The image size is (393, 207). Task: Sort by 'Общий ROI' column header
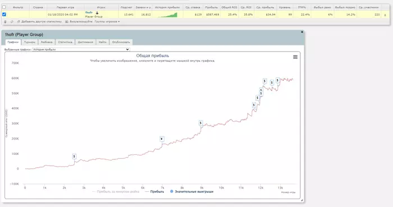pos(229,7)
